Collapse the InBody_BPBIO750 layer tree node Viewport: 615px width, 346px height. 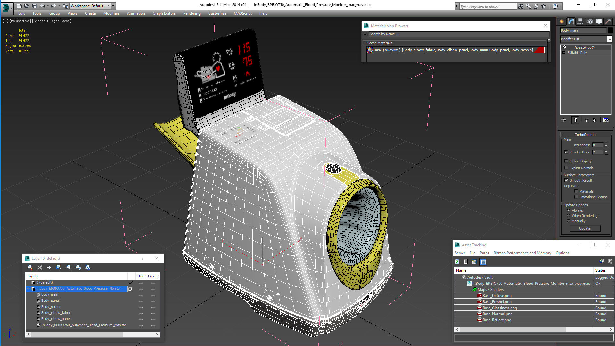pos(28,289)
